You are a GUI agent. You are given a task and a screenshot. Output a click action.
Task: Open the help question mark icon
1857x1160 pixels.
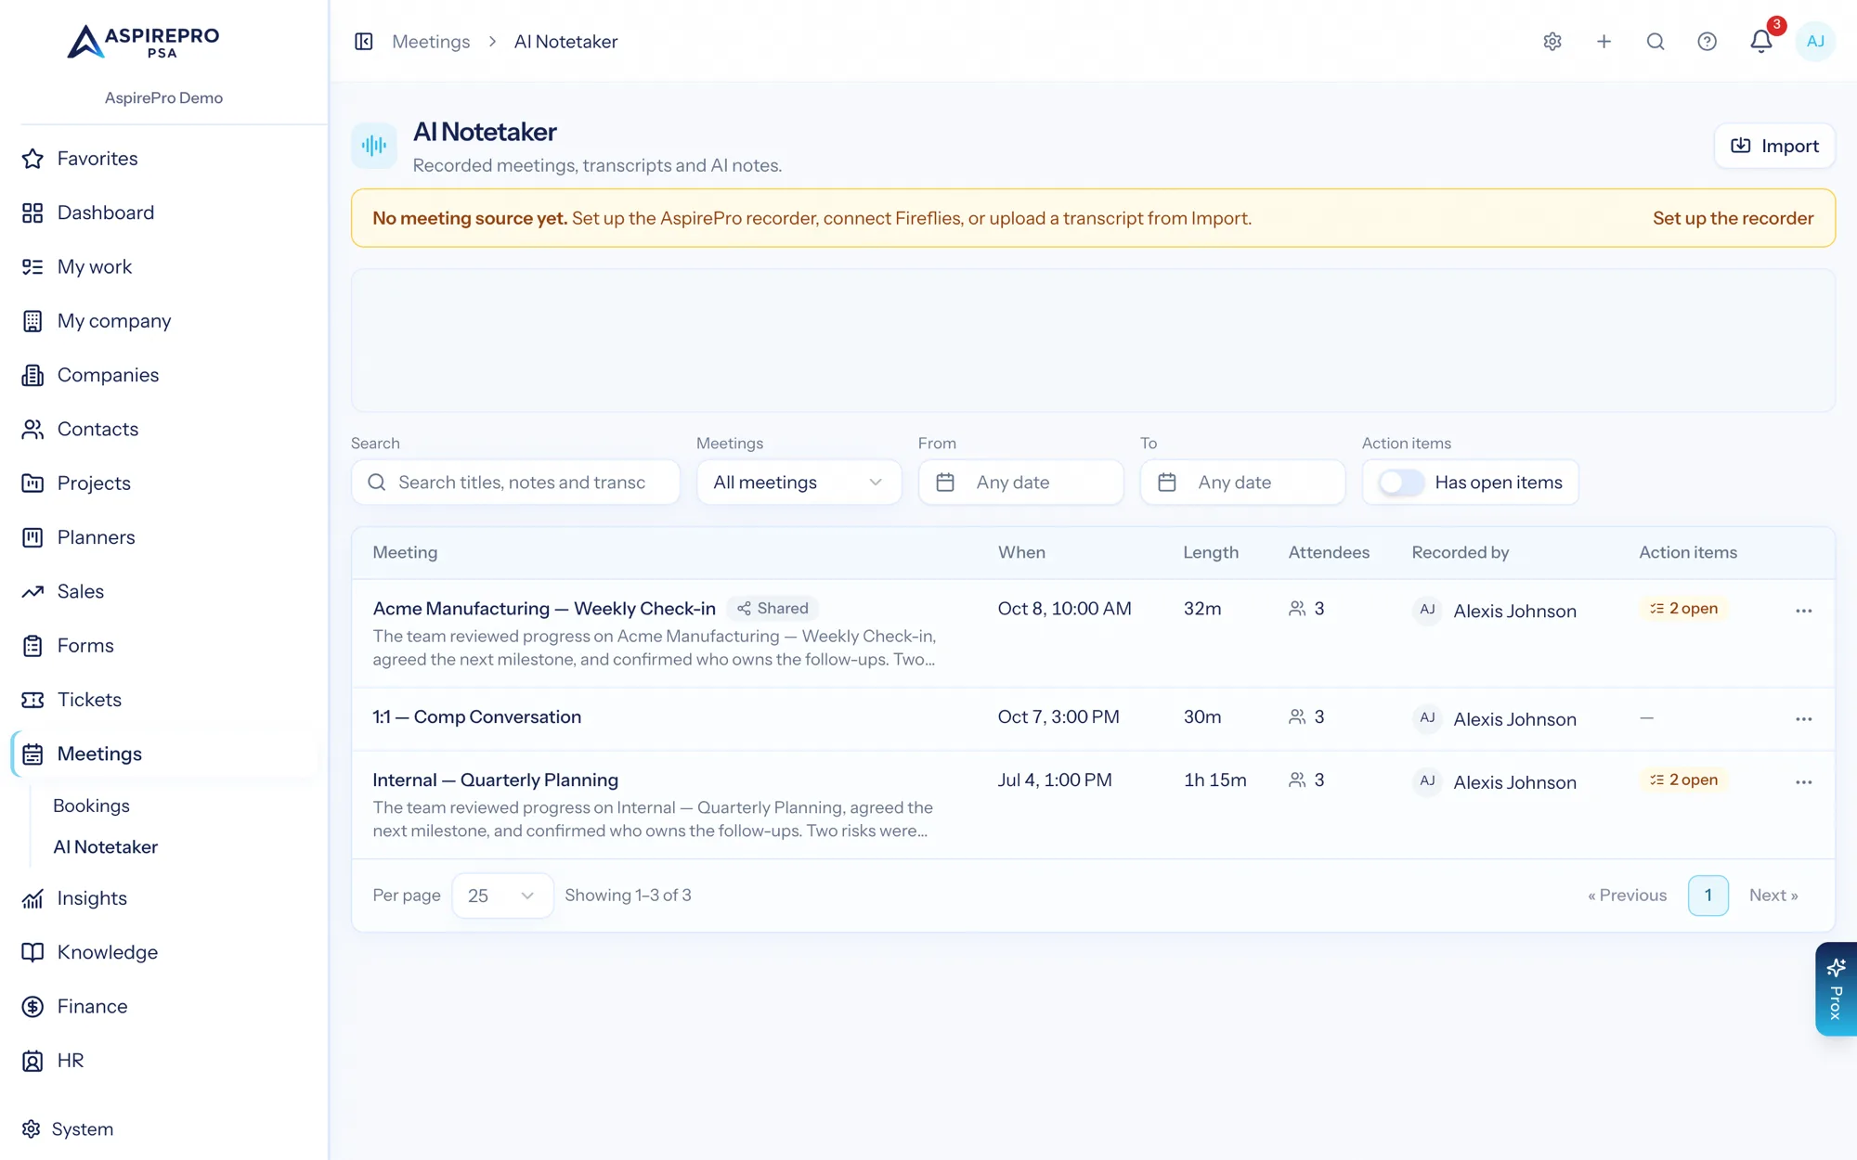pyautogui.click(x=1707, y=42)
